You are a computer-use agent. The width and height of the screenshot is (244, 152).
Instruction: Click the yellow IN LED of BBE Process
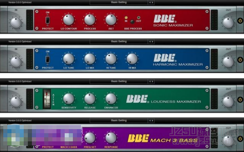coord(126,18)
